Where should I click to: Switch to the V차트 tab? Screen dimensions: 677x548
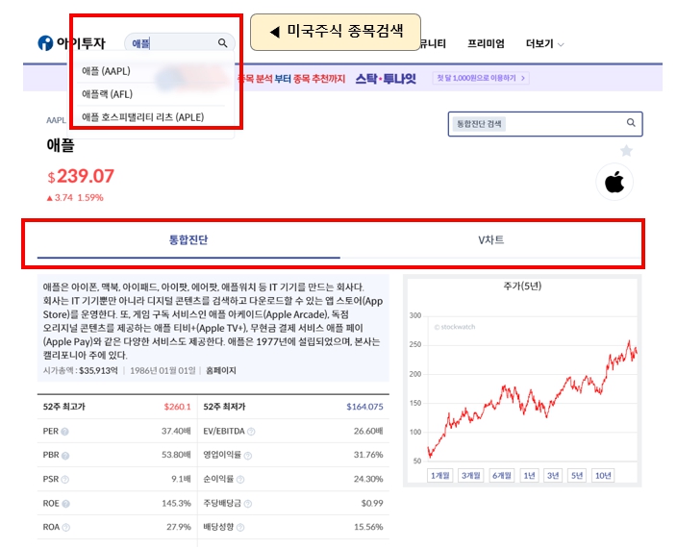tap(490, 240)
